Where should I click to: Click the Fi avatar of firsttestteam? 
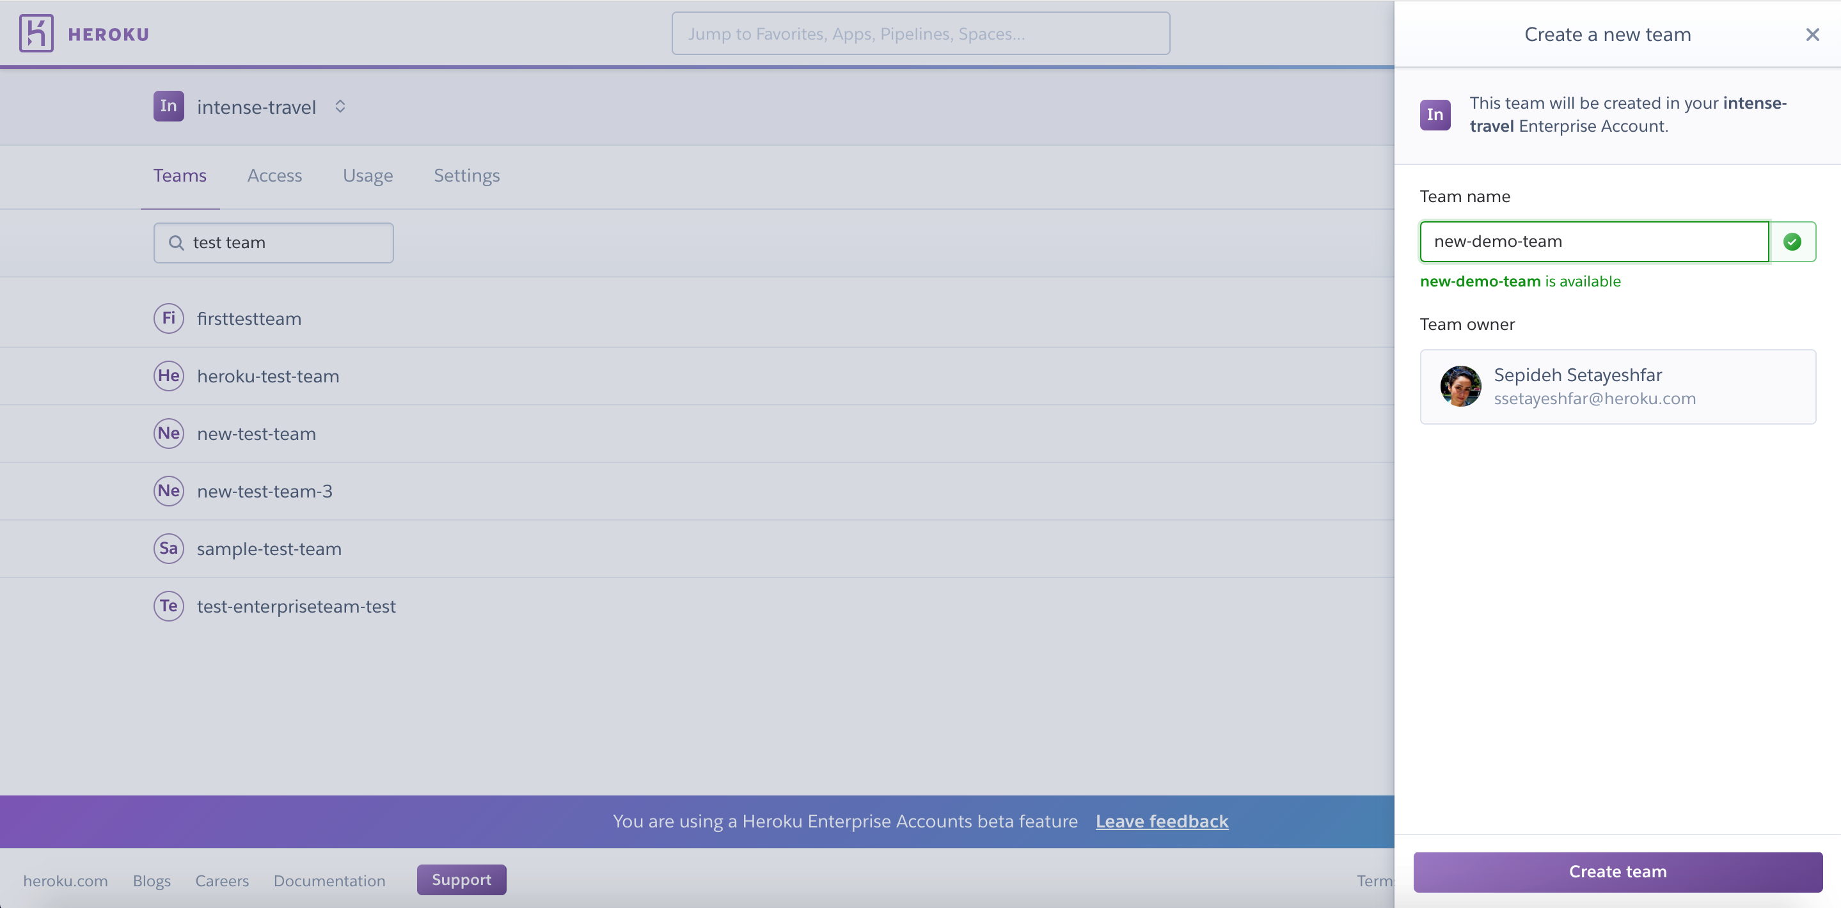pos(169,318)
